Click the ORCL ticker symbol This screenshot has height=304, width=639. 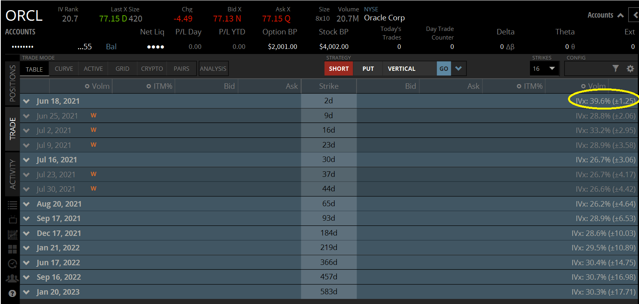24,16
